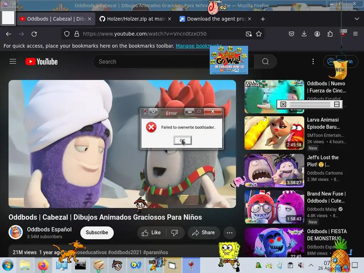Open the Oddbods Malay channel name
The width and height of the screenshot is (364, 273).
[x=322, y=209]
